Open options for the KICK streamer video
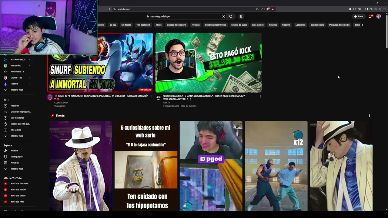 [260, 96]
